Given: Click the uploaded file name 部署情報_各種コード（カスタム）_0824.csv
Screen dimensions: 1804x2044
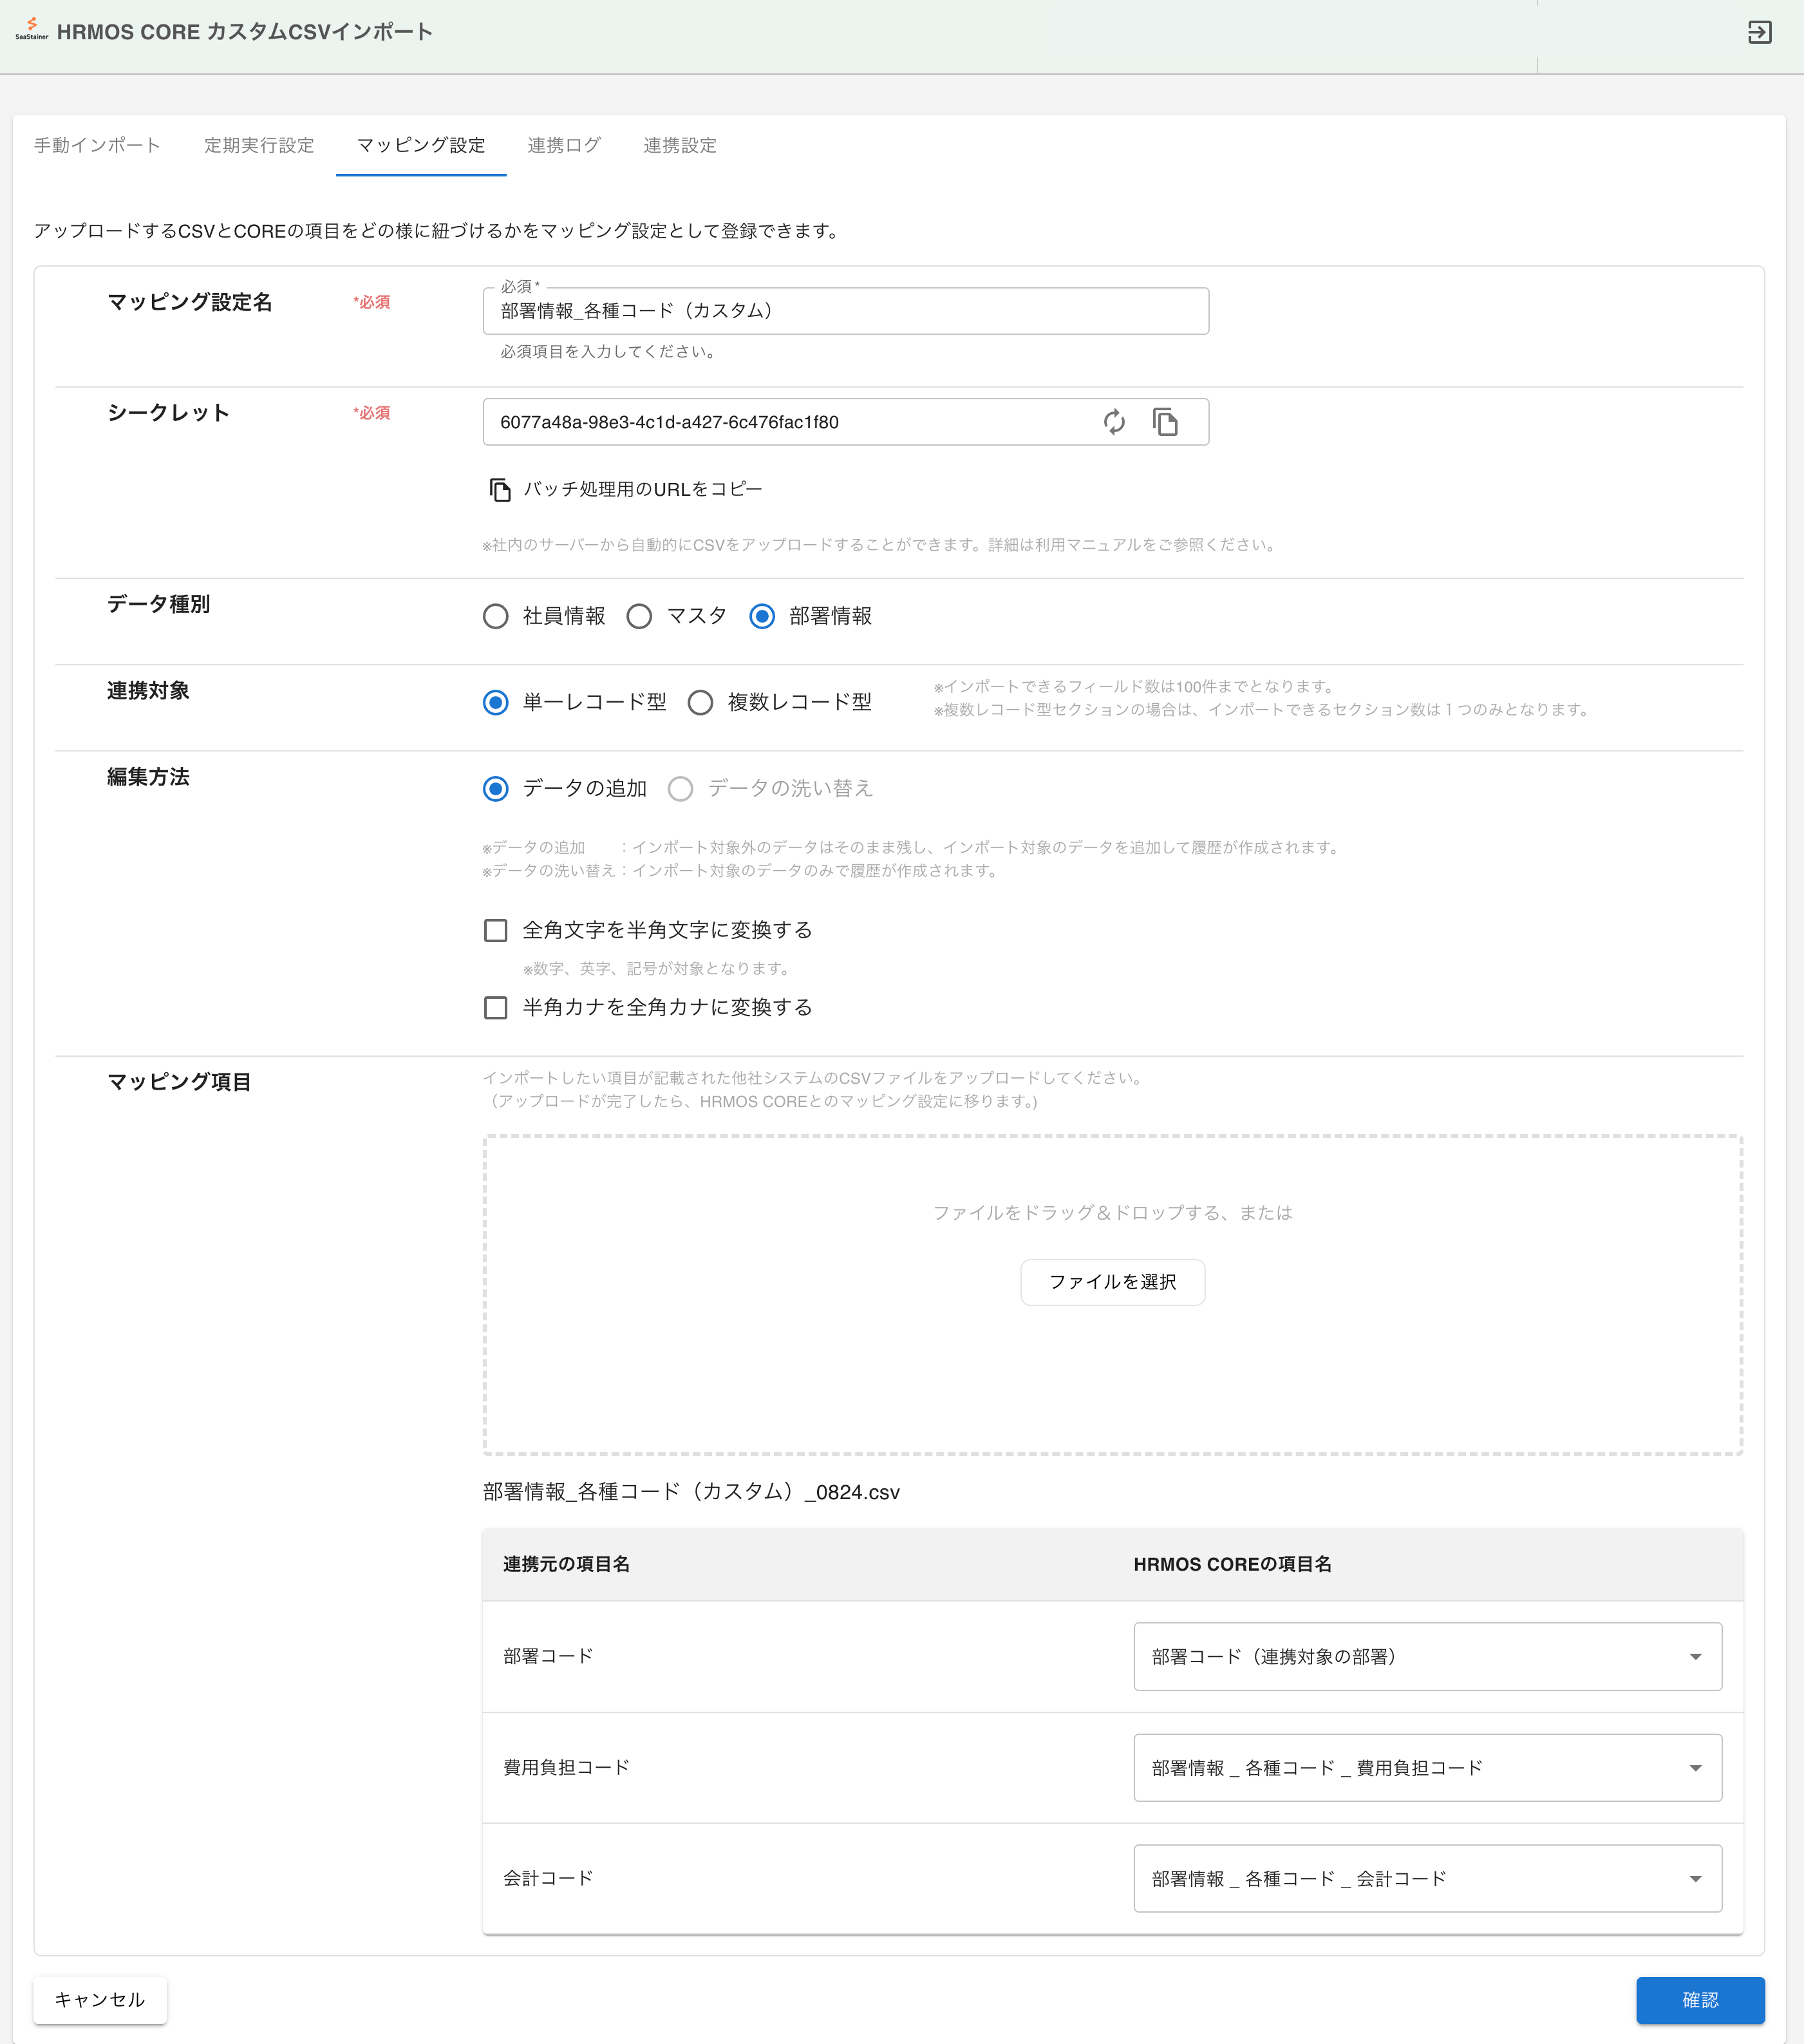Looking at the screenshot, I should 691,1492.
